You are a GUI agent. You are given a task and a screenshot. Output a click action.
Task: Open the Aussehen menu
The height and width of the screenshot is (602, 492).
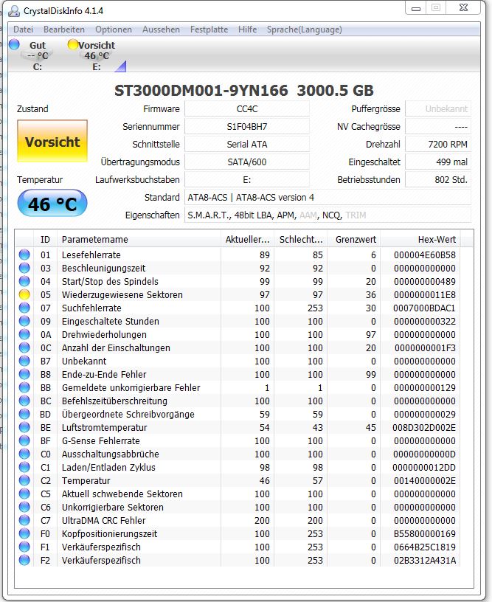pos(162,30)
